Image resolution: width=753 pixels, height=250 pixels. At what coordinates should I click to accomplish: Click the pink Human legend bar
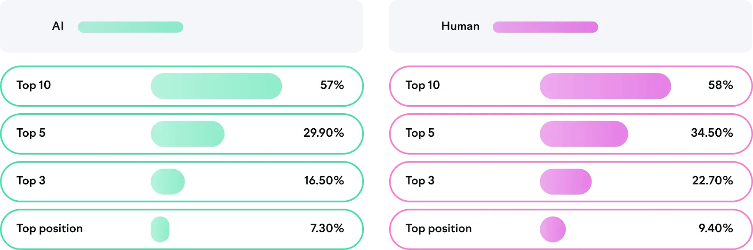coord(545,27)
